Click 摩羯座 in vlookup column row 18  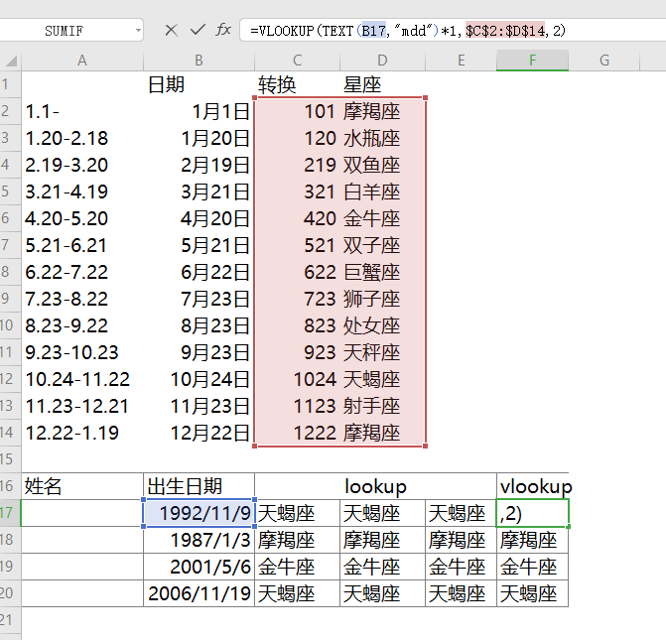532,540
